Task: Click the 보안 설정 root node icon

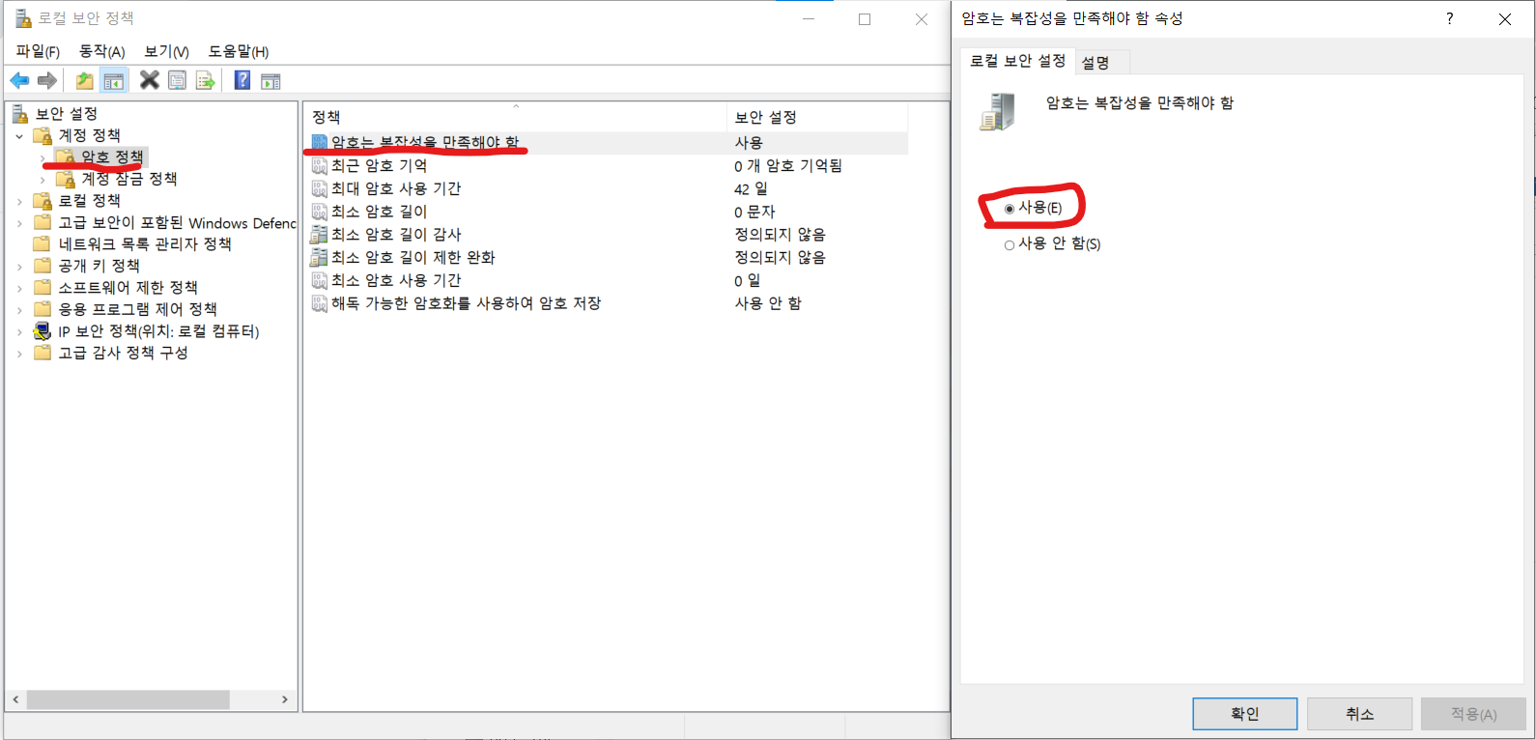Action: pos(20,114)
